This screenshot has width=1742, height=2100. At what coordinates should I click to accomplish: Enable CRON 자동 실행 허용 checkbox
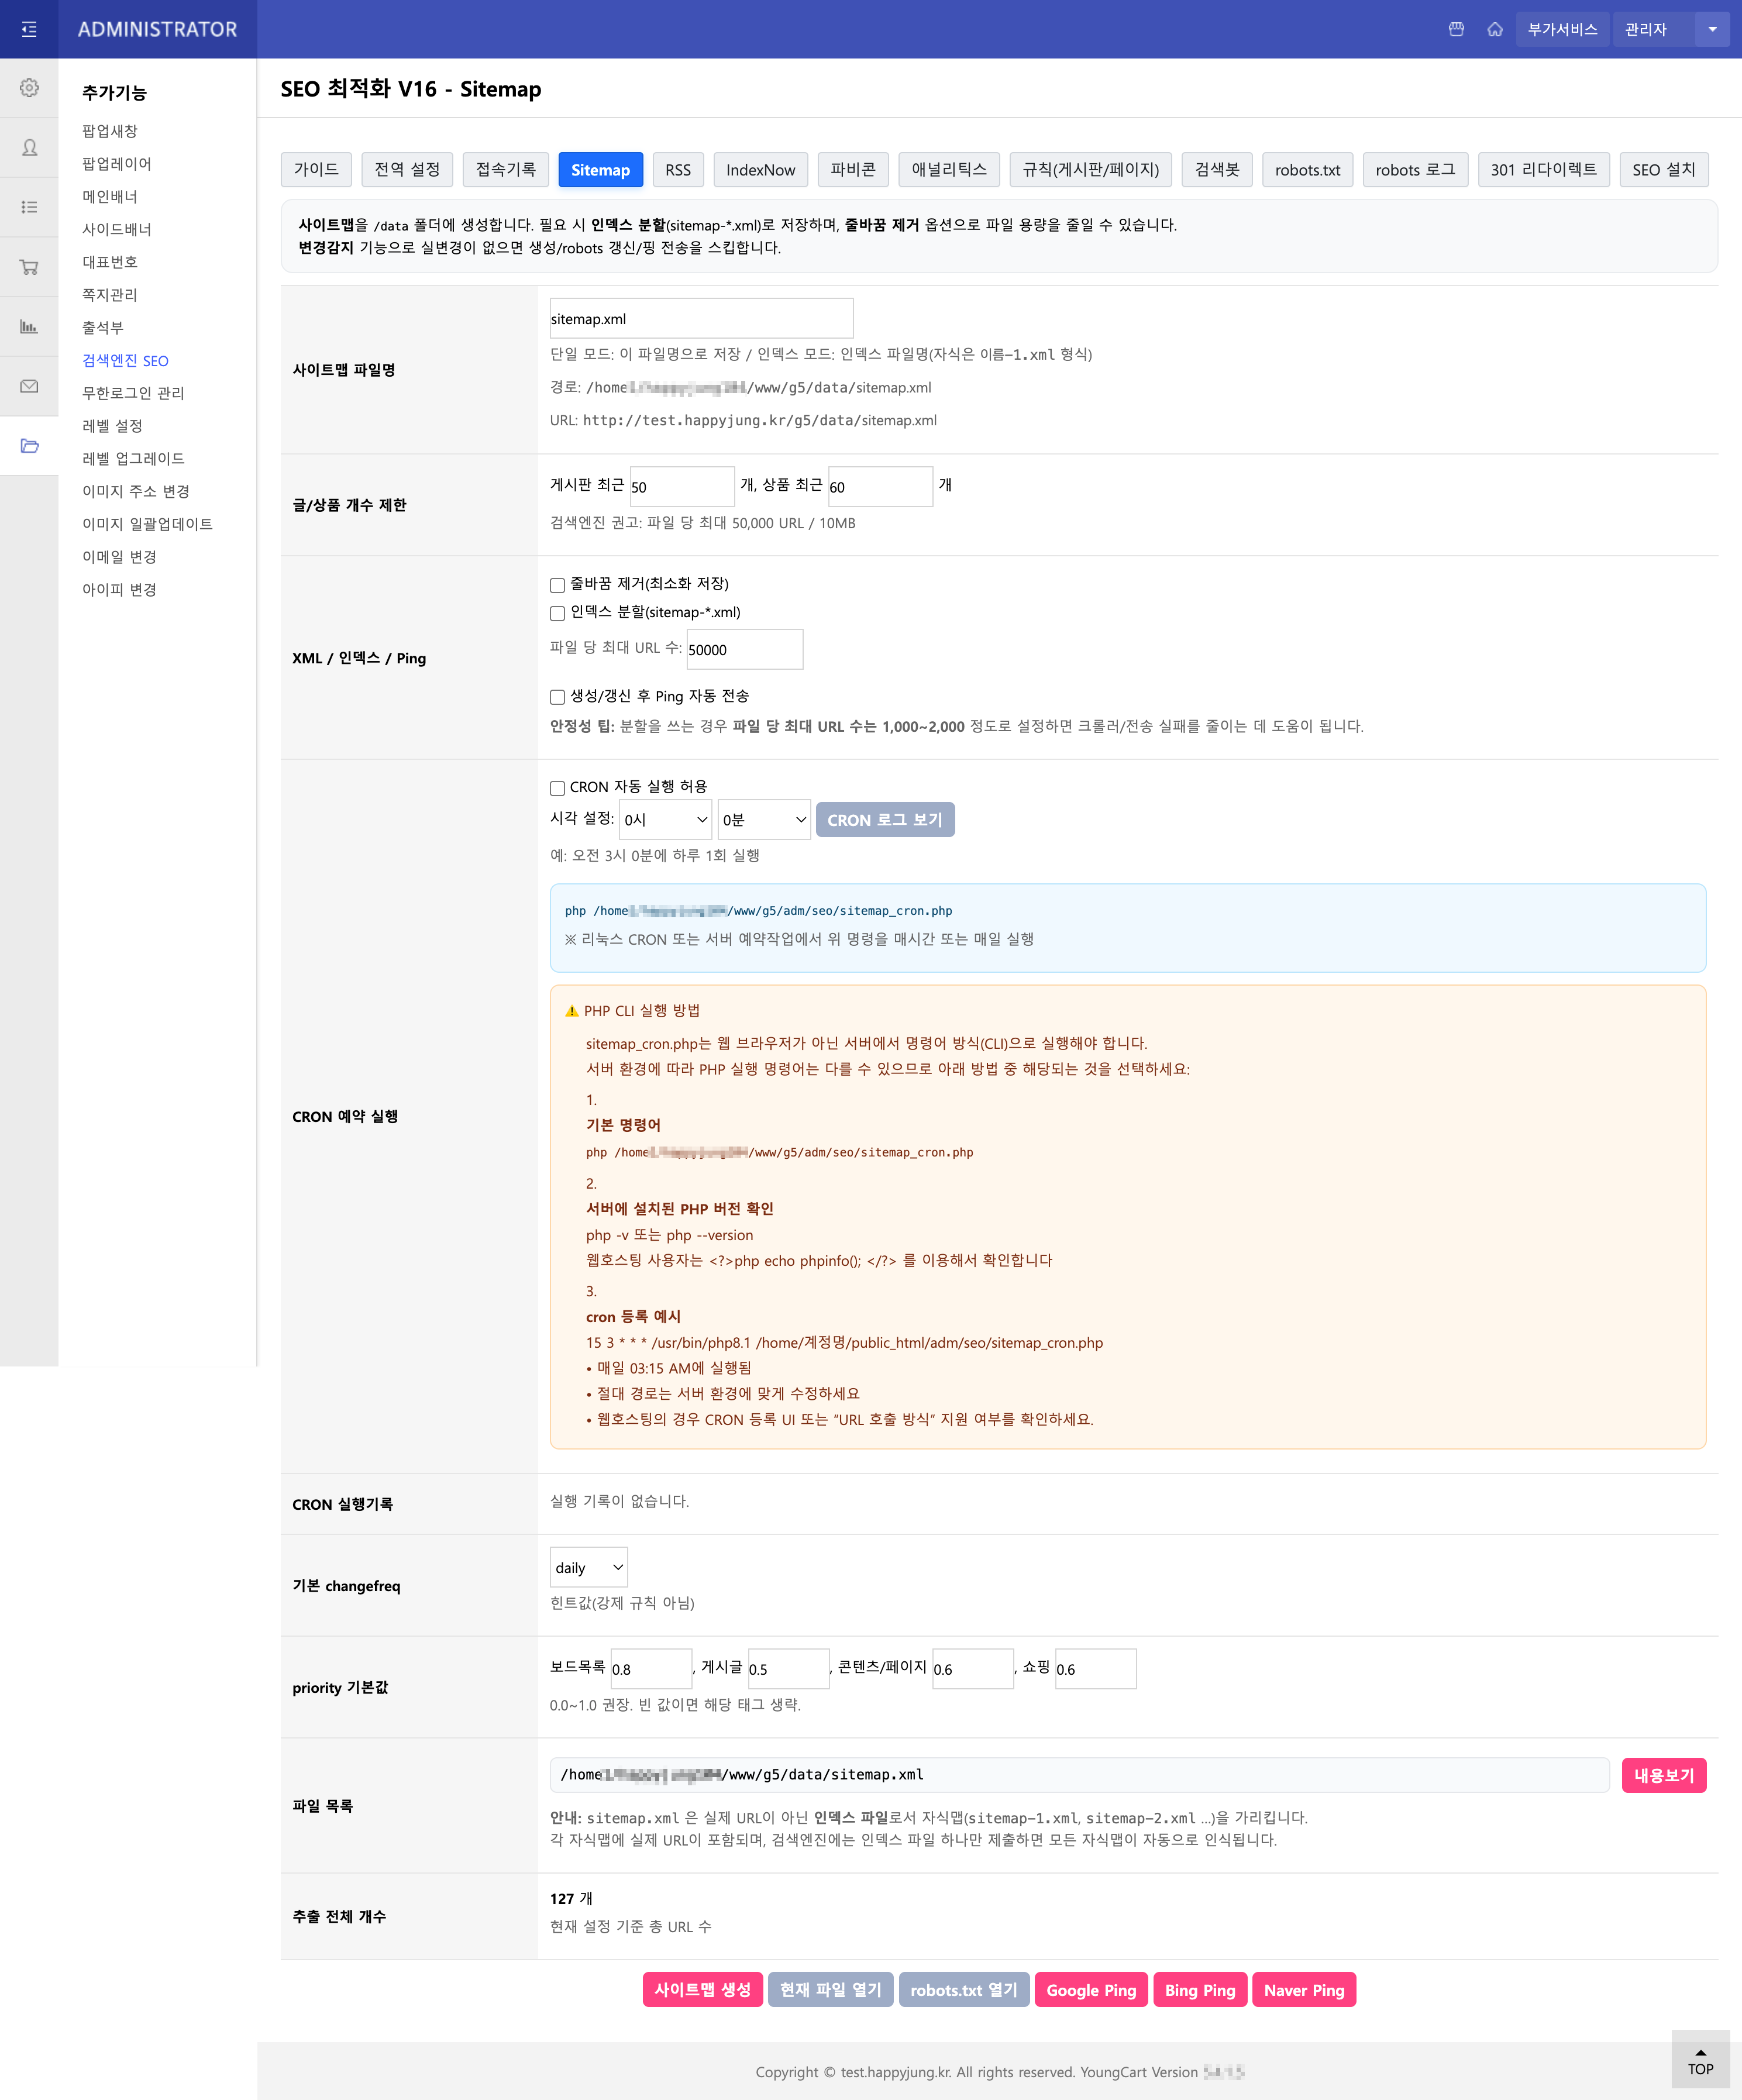pos(557,788)
